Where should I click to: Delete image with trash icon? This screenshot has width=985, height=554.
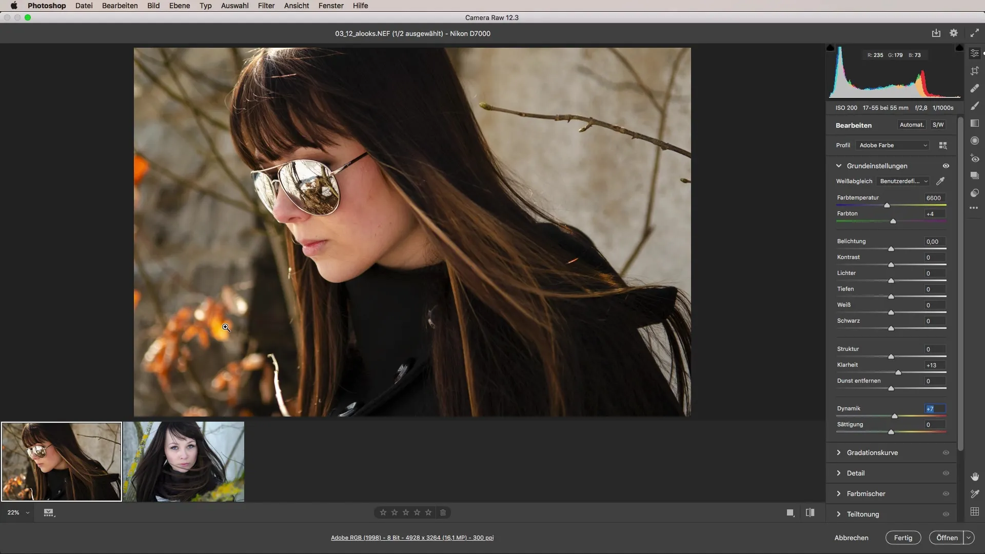click(x=443, y=512)
